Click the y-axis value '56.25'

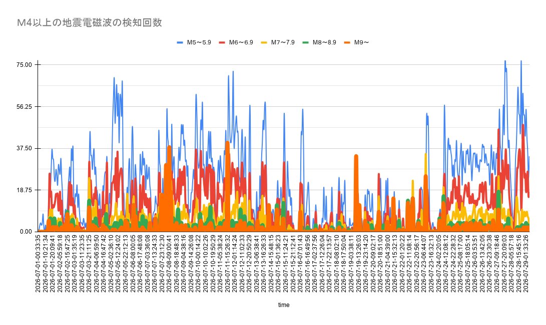pos(25,107)
